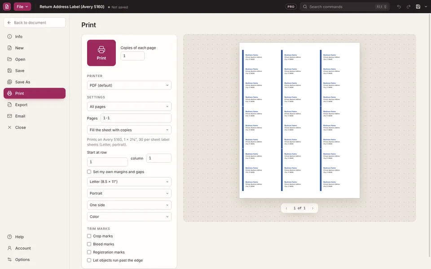Click the large Print button
This screenshot has height=269, width=431.
click(101, 53)
